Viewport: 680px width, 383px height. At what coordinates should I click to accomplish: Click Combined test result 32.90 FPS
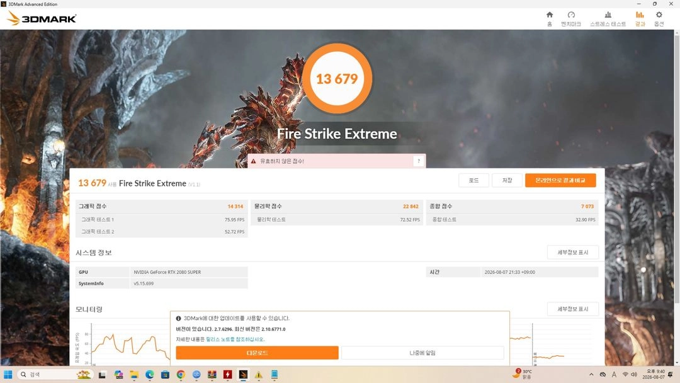[586, 219]
